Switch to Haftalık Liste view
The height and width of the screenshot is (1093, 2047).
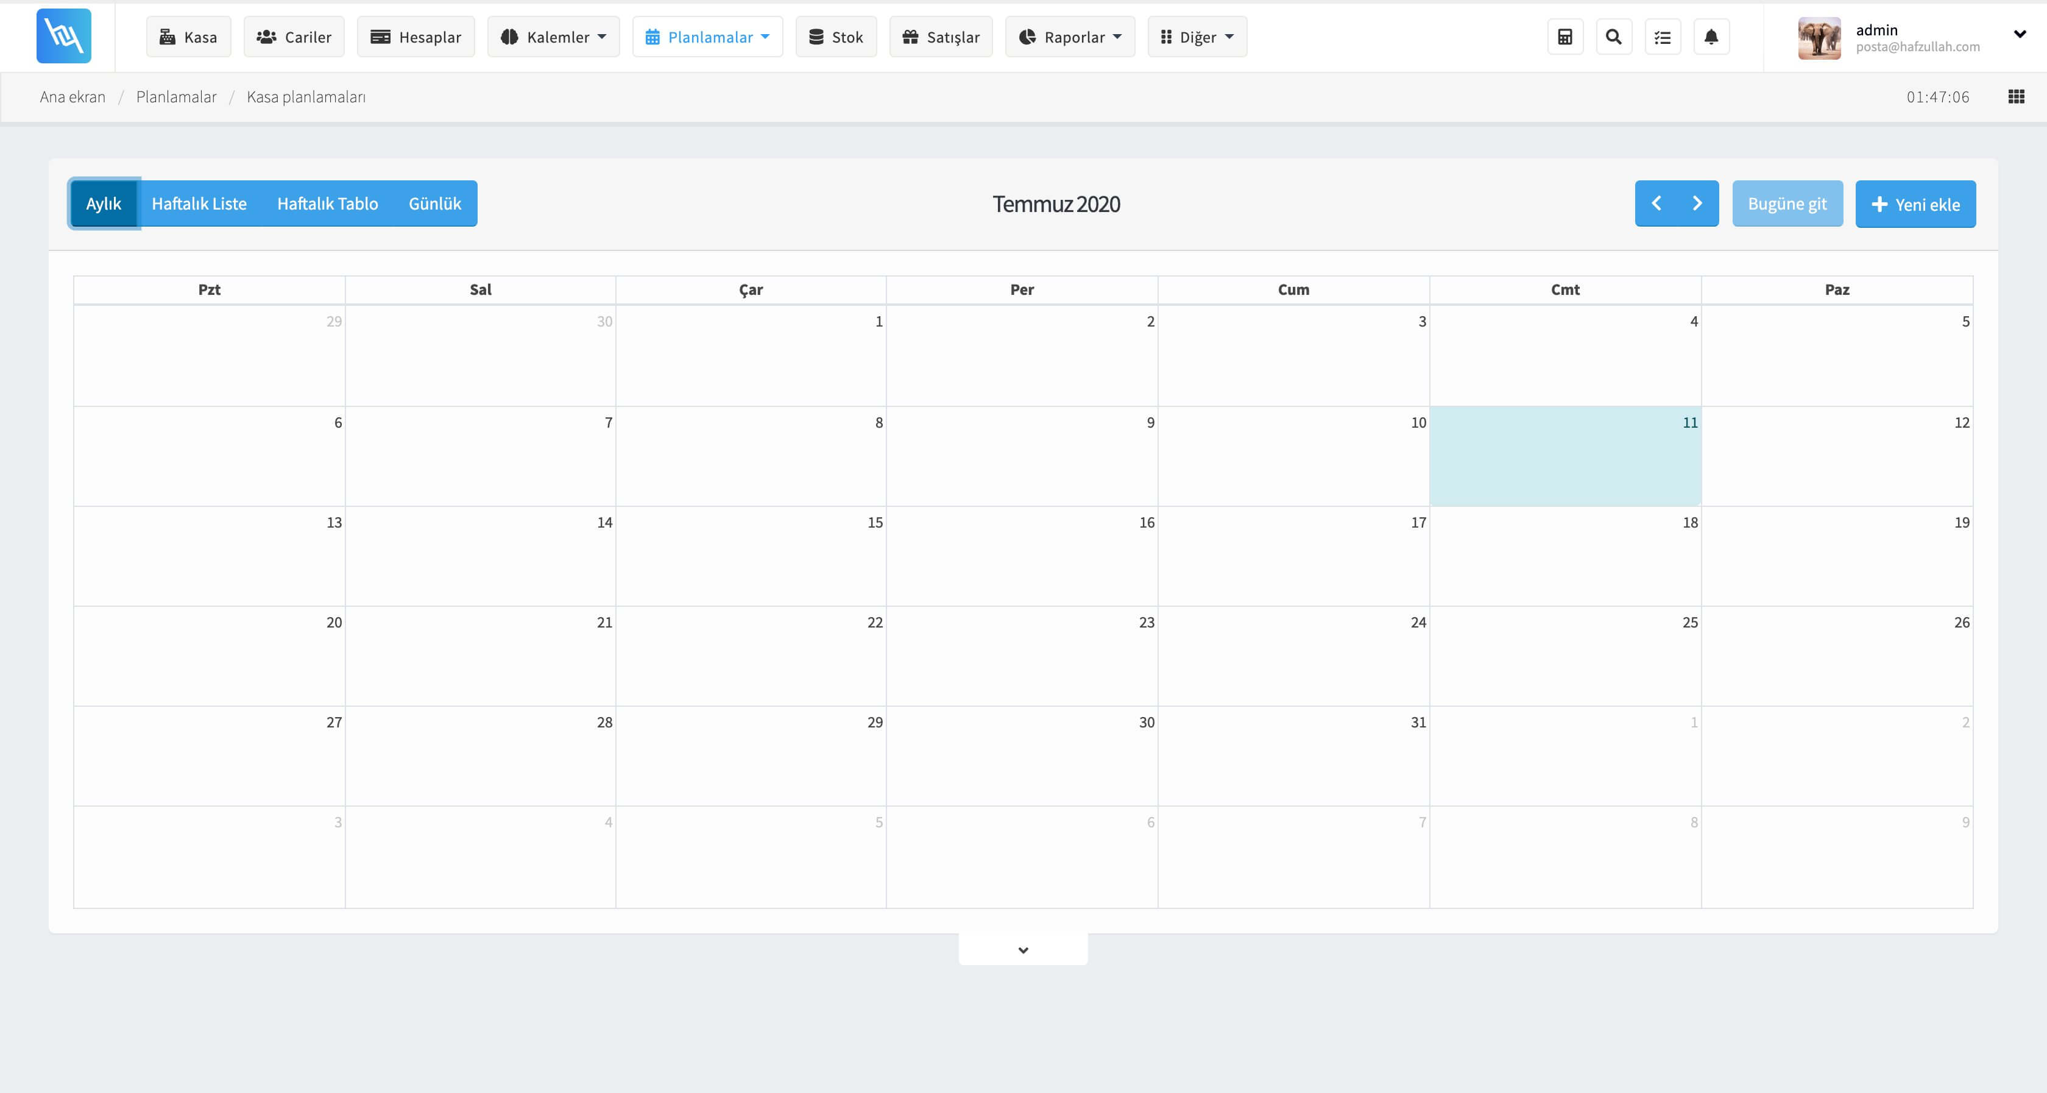(x=199, y=203)
